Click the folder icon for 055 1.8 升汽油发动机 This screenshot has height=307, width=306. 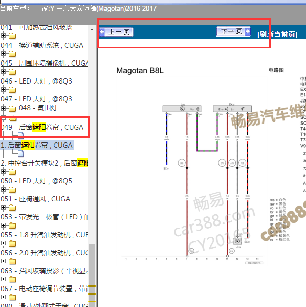point(12,226)
